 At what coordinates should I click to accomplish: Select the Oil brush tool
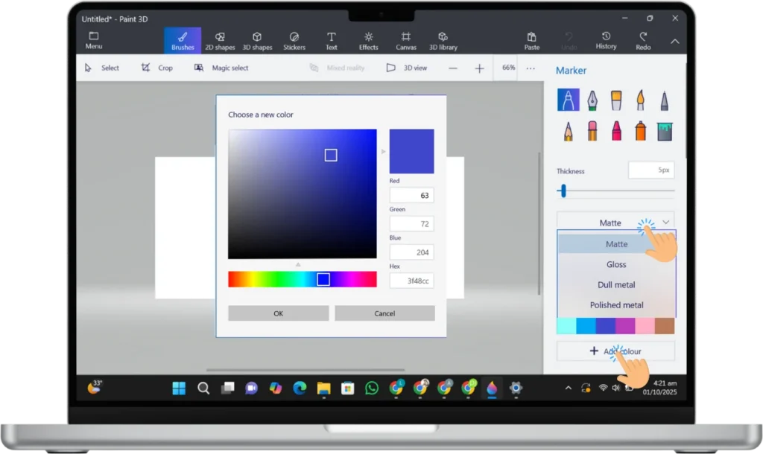click(617, 100)
